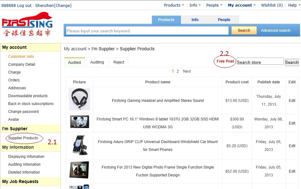
Task: Edit the Smart PC tablet product
Action: 292,123
